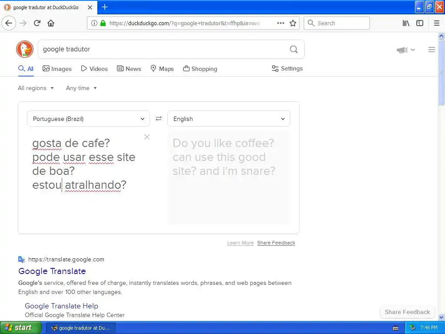
Task: Show site information icon in address bar
Action: [94, 23]
